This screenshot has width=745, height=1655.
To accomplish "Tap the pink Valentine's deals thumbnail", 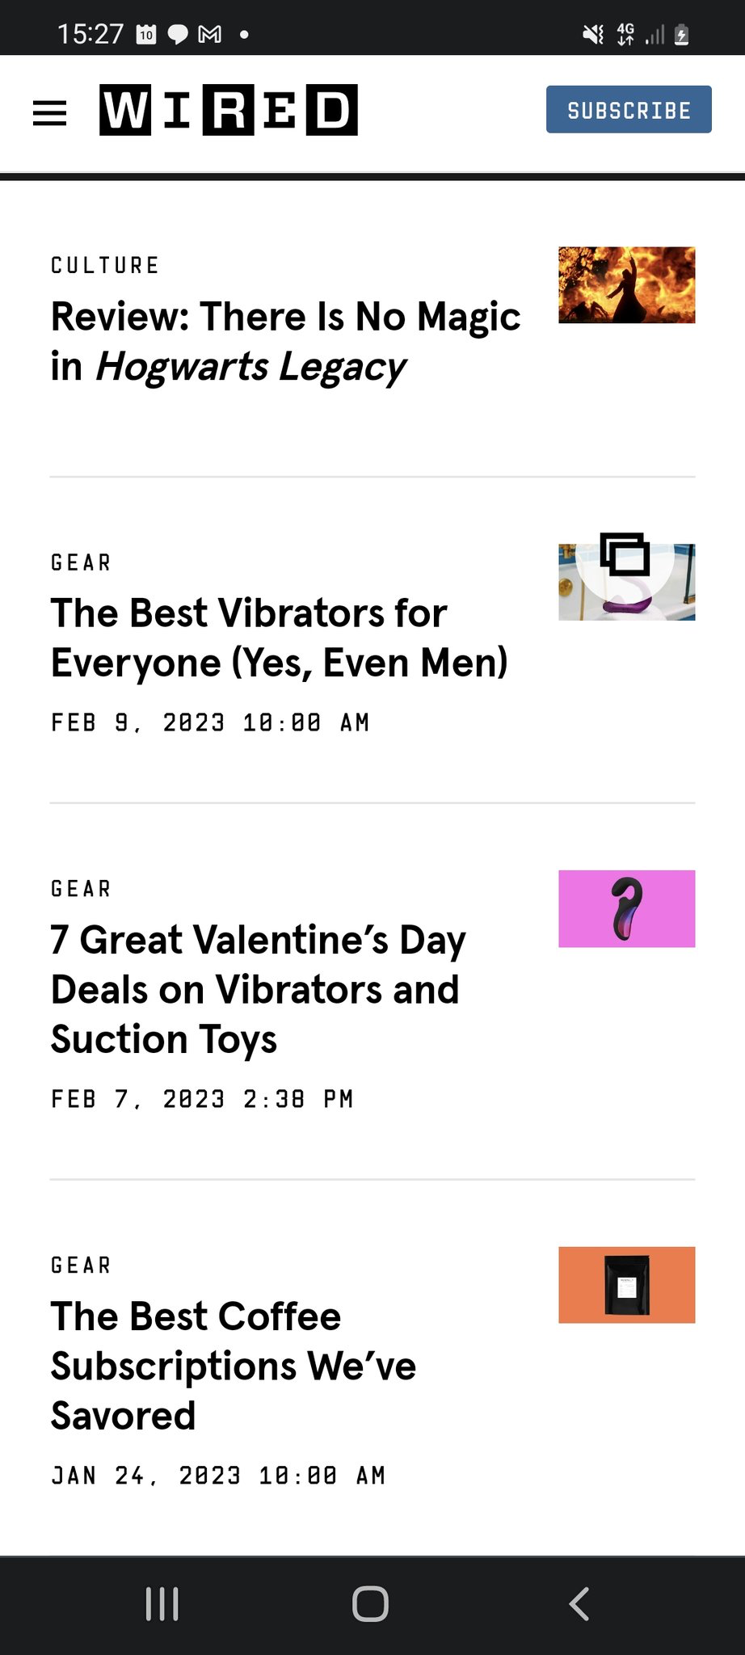I will [x=626, y=908].
